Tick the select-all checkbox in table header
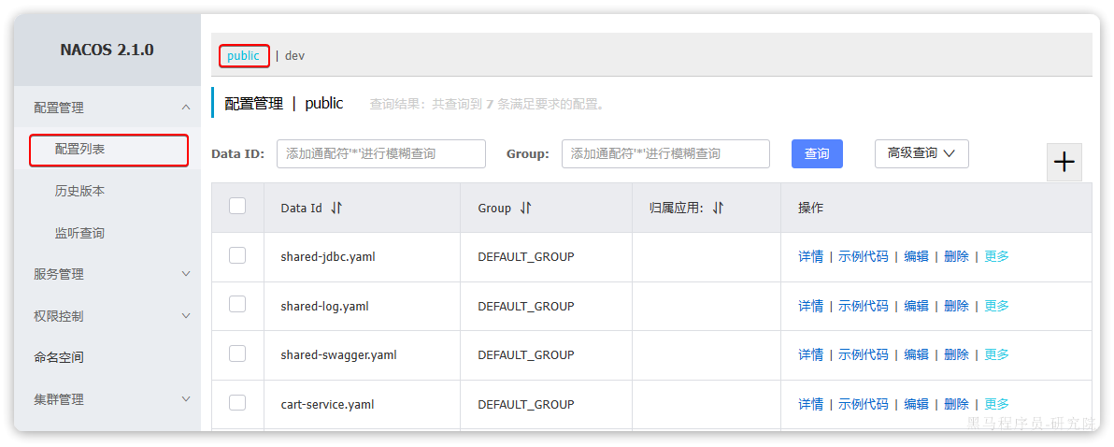Screen dimensions: 1114x447 coord(237,207)
